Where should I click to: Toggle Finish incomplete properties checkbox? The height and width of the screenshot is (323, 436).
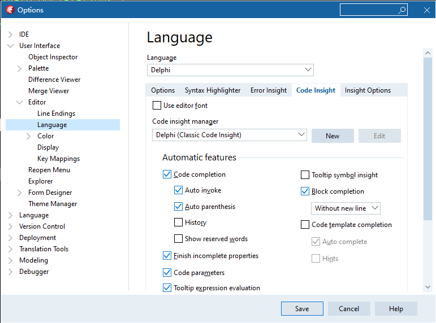pos(167,256)
